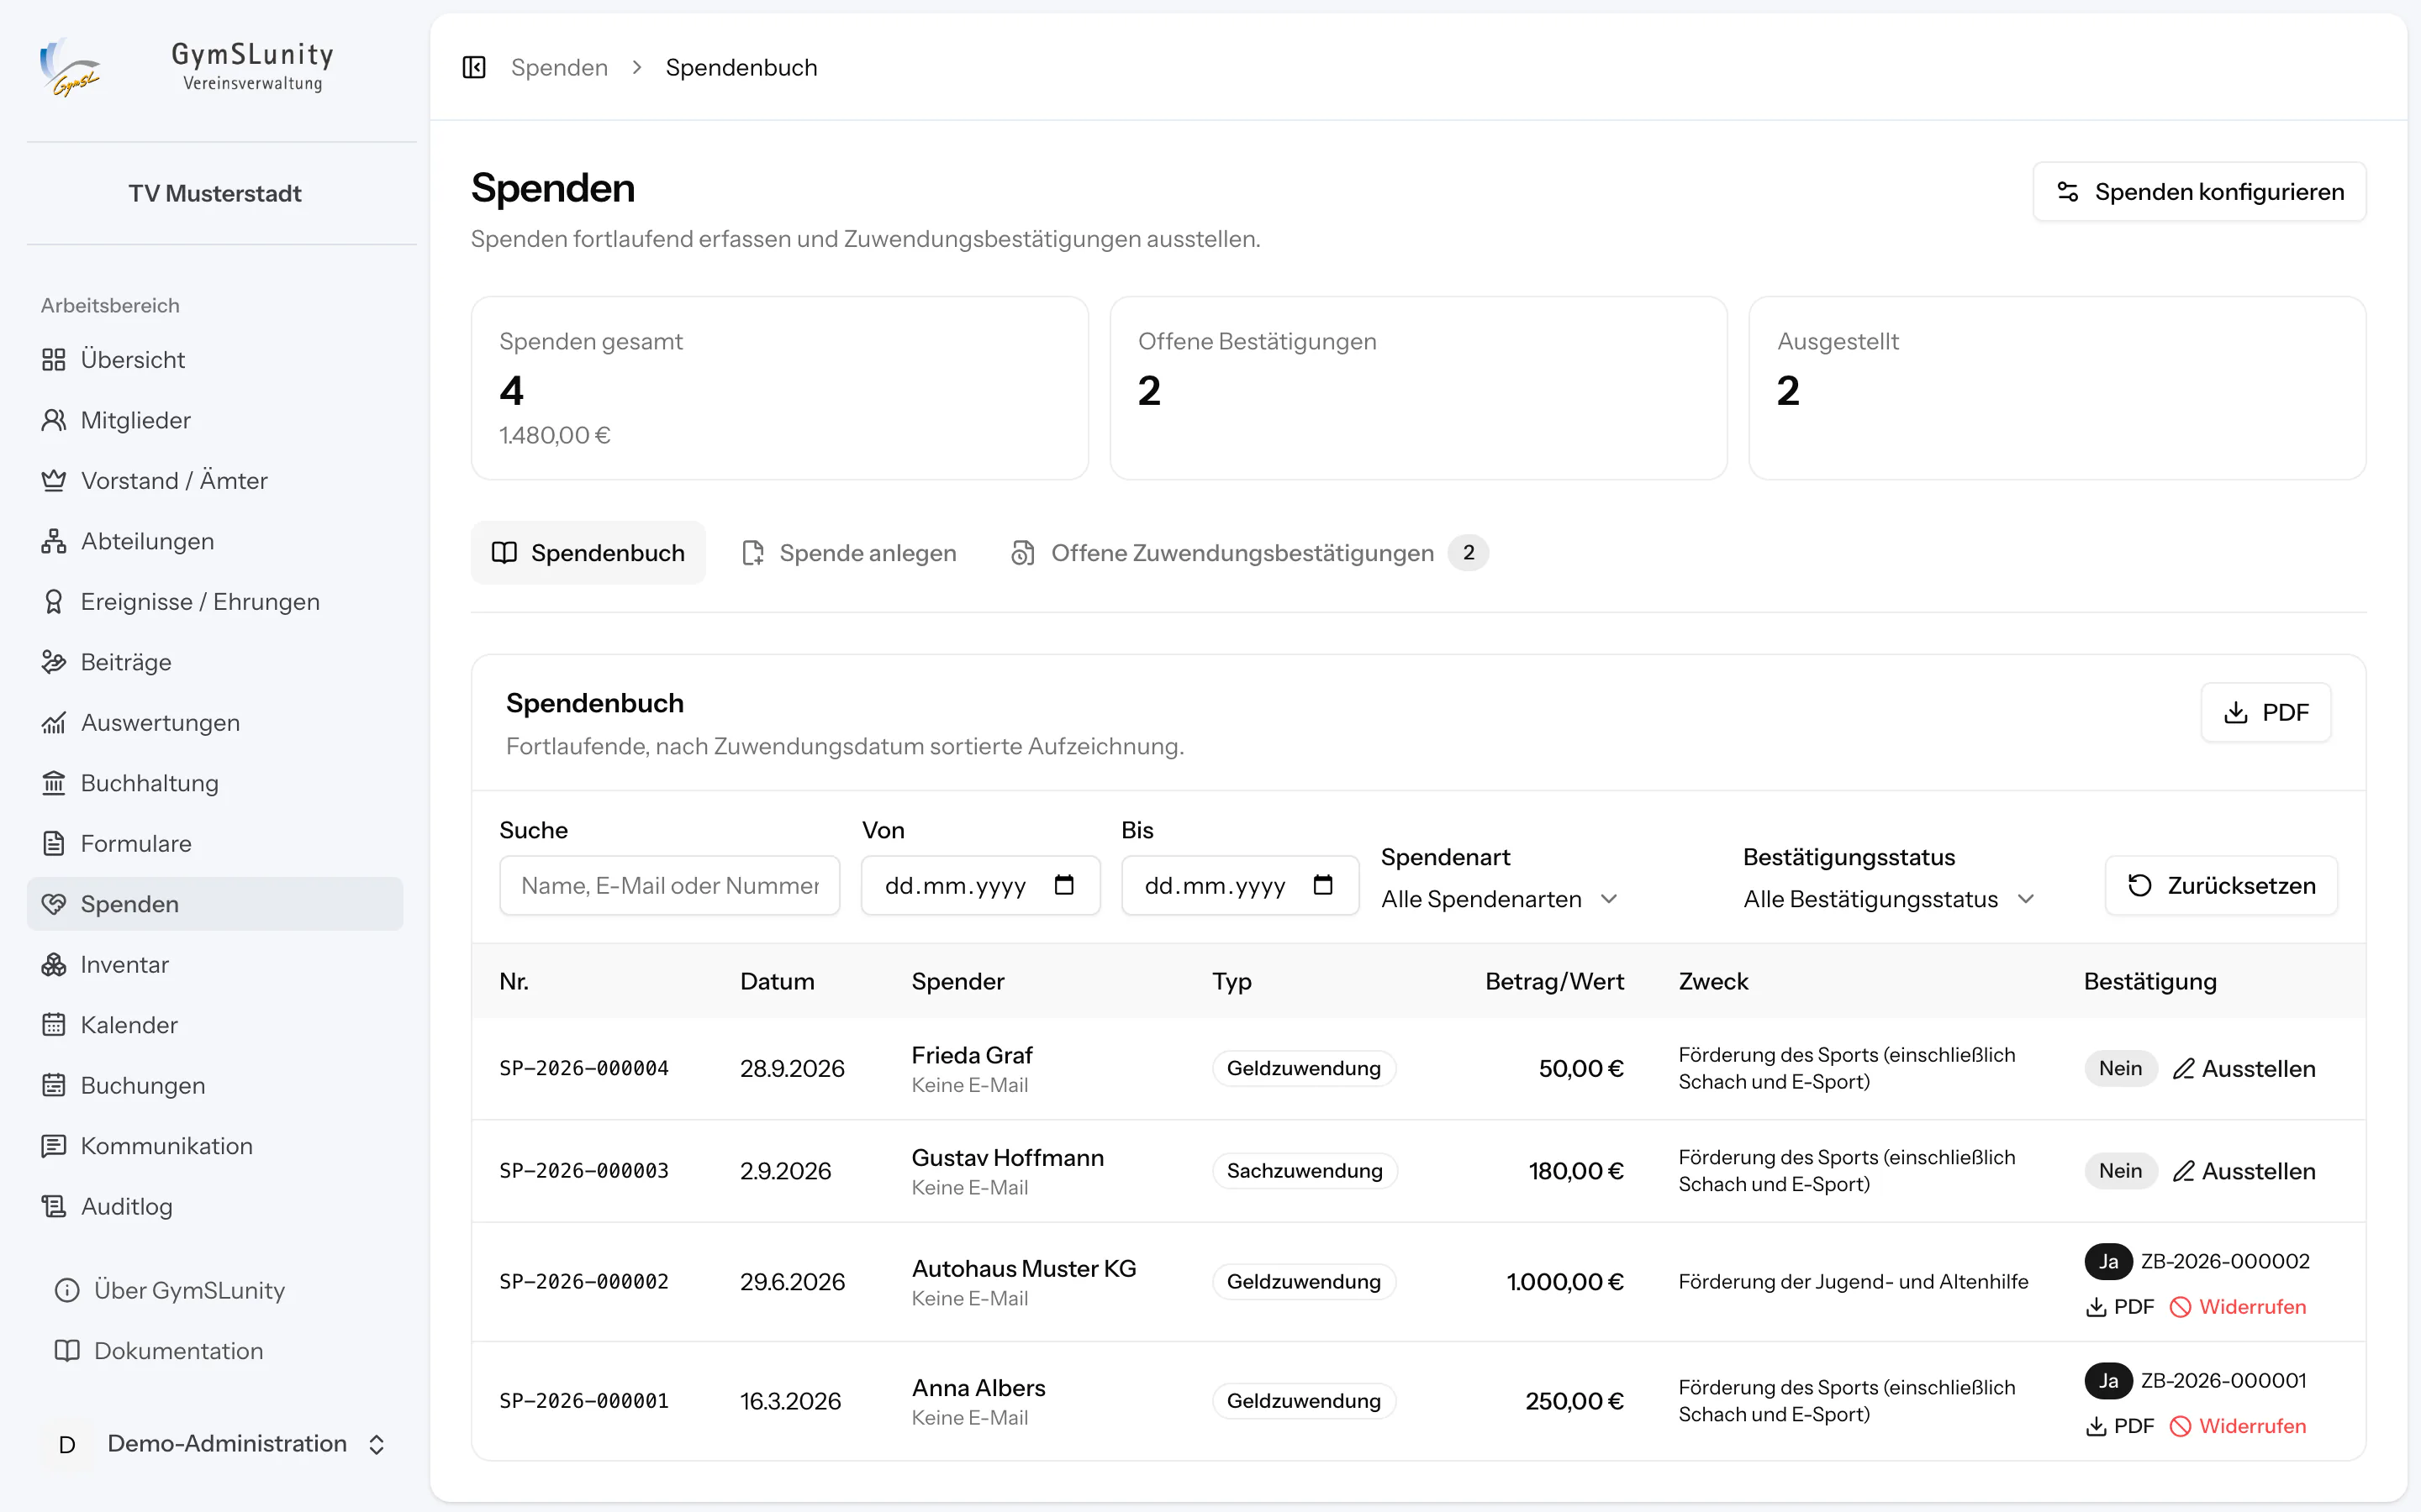The width and height of the screenshot is (2421, 1512).
Task: Click the Übersicht grid icon
Action: (54, 359)
